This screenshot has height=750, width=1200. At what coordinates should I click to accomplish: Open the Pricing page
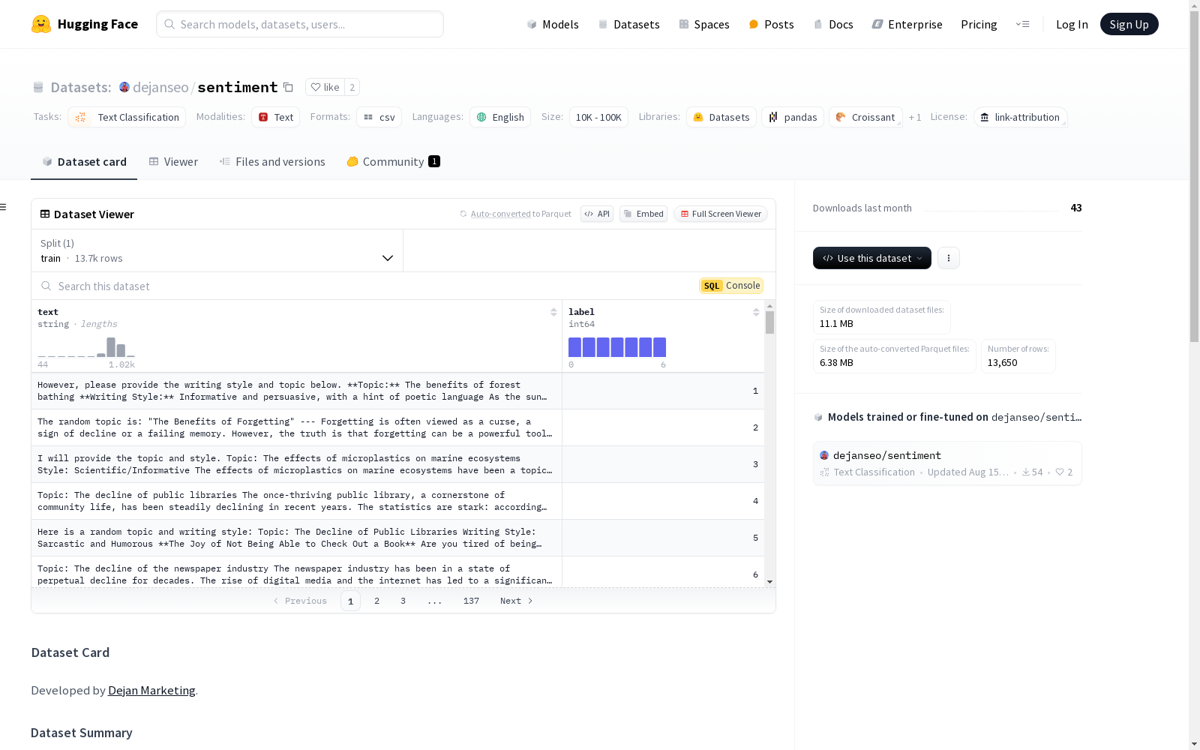click(979, 24)
